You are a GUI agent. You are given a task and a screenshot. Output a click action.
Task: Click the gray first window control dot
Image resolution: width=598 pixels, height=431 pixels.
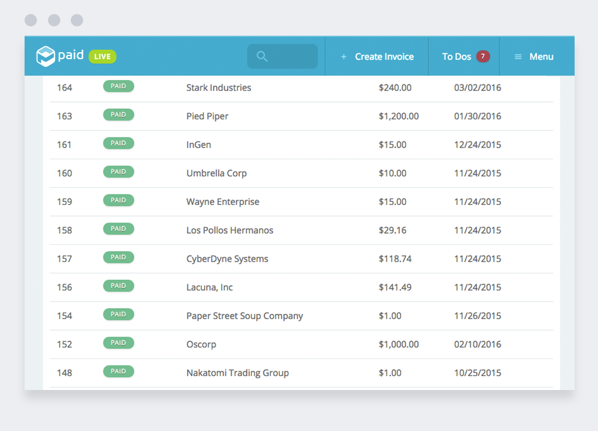(30, 20)
